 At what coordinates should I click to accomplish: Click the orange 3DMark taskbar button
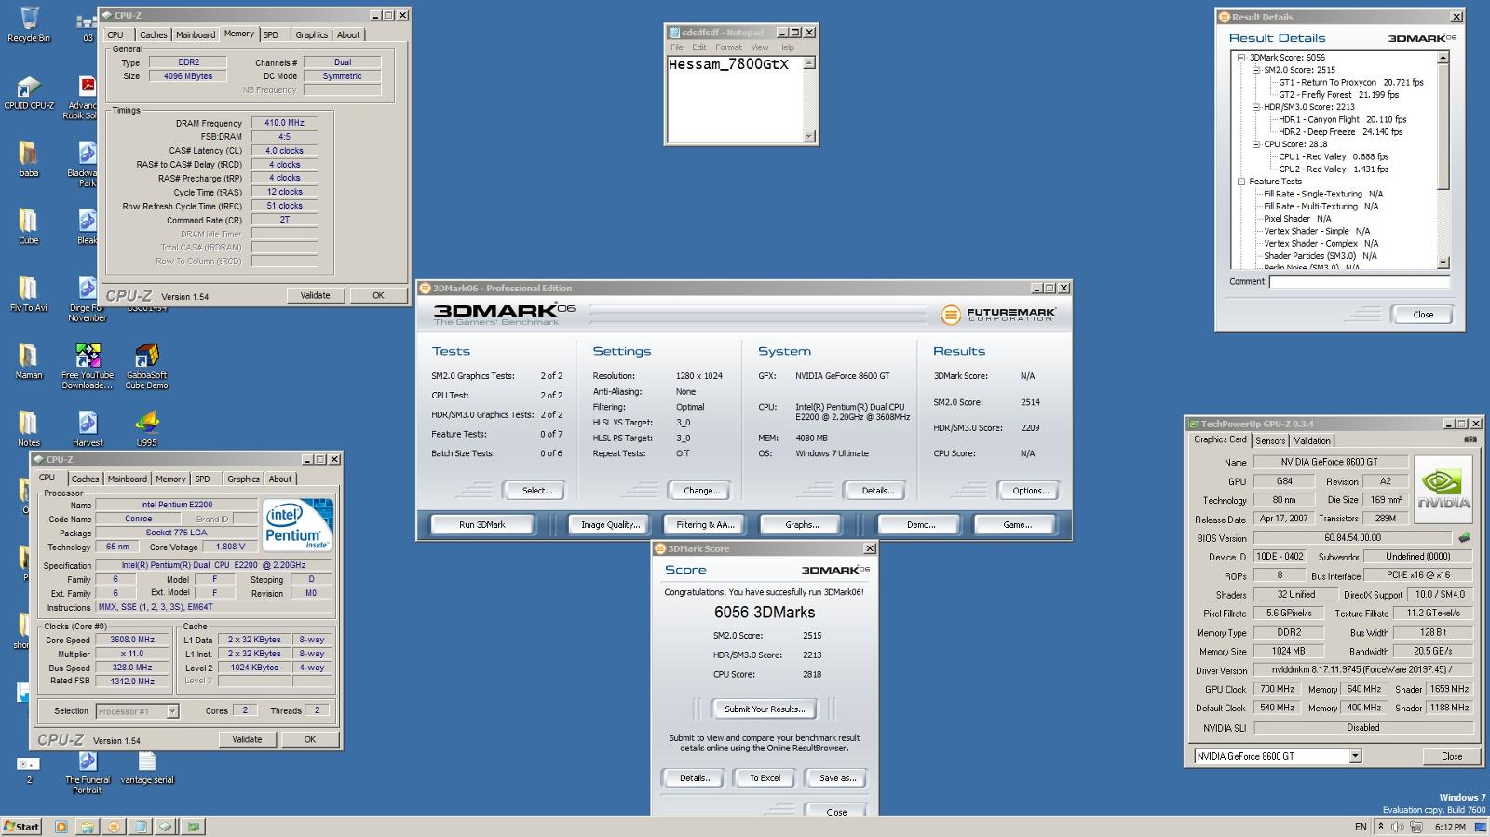pos(114,827)
